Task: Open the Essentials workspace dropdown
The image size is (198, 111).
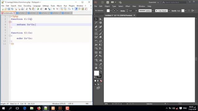Action: point(153,2)
